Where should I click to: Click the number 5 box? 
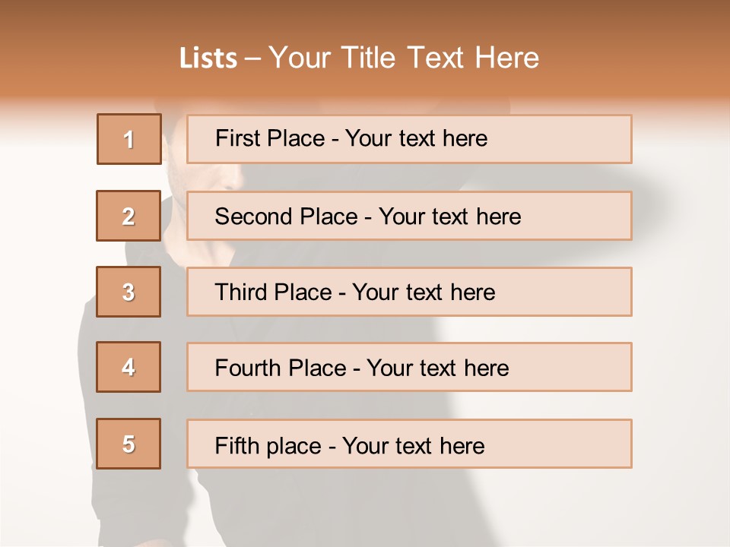(129, 444)
